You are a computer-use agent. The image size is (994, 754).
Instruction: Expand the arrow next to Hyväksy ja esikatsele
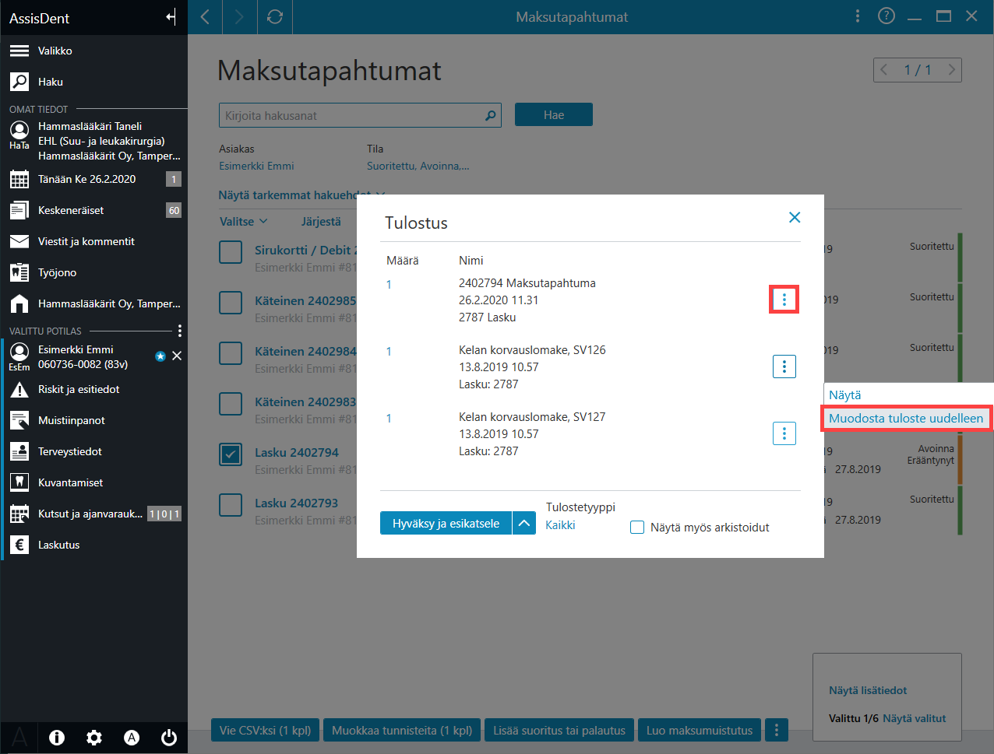tap(524, 524)
